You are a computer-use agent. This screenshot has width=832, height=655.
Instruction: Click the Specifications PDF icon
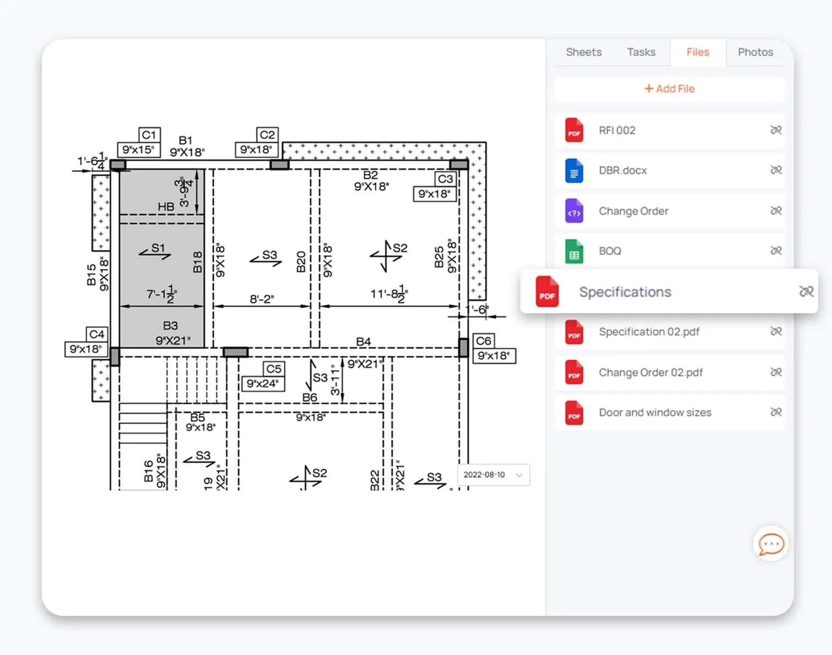click(547, 292)
